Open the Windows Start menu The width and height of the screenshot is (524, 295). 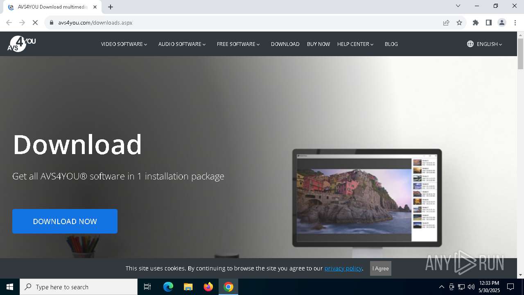point(10,287)
